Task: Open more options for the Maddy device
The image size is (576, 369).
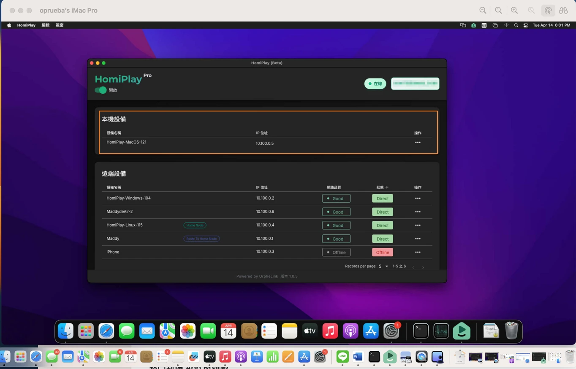Action: [x=418, y=239]
